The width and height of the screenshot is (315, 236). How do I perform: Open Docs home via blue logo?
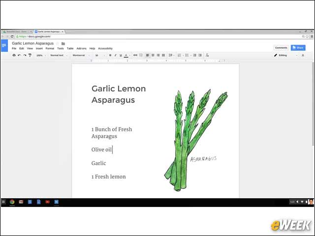4,46
